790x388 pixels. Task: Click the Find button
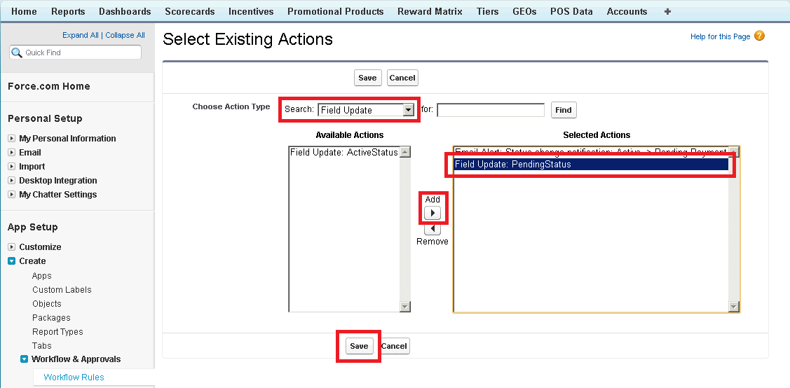(564, 110)
